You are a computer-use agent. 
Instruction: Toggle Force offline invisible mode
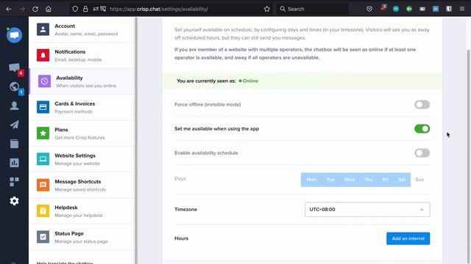422,104
